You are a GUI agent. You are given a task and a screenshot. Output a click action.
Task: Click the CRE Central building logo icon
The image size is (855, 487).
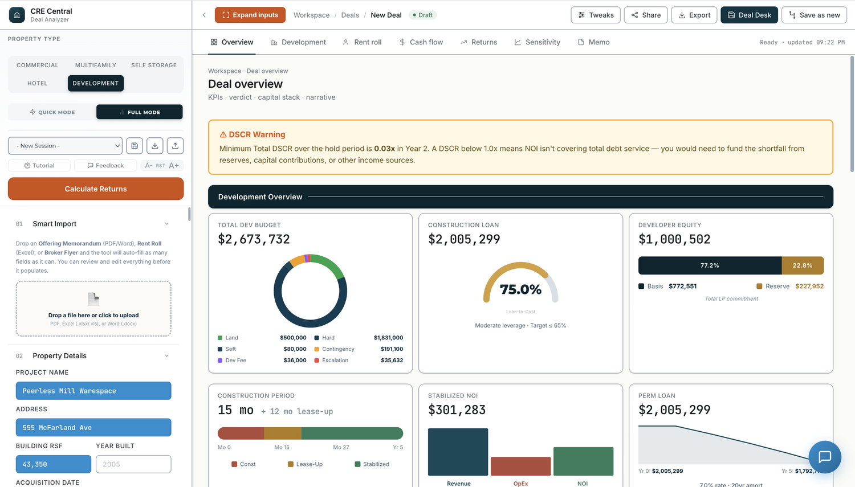tap(17, 15)
